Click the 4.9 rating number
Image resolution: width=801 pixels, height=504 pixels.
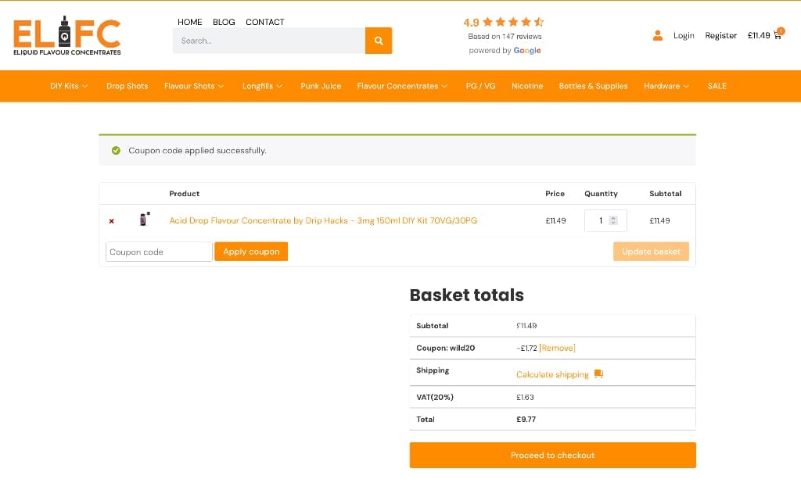tap(471, 23)
